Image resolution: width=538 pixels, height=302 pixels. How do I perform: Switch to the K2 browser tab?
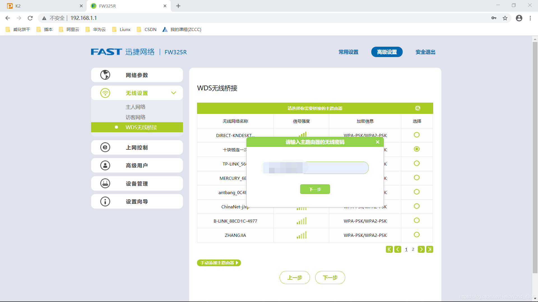(x=42, y=6)
